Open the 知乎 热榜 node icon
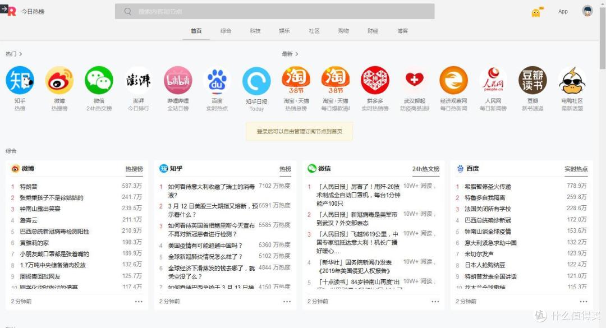The width and height of the screenshot is (606, 328). pyautogui.click(x=20, y=80)
